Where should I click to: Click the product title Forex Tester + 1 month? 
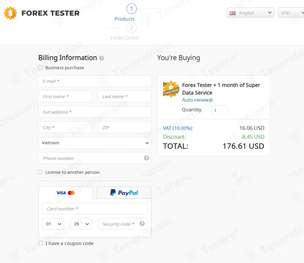click(x=221, y=89)
